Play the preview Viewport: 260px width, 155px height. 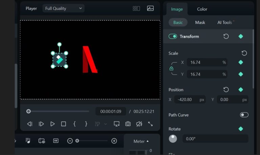click(52, 124)
